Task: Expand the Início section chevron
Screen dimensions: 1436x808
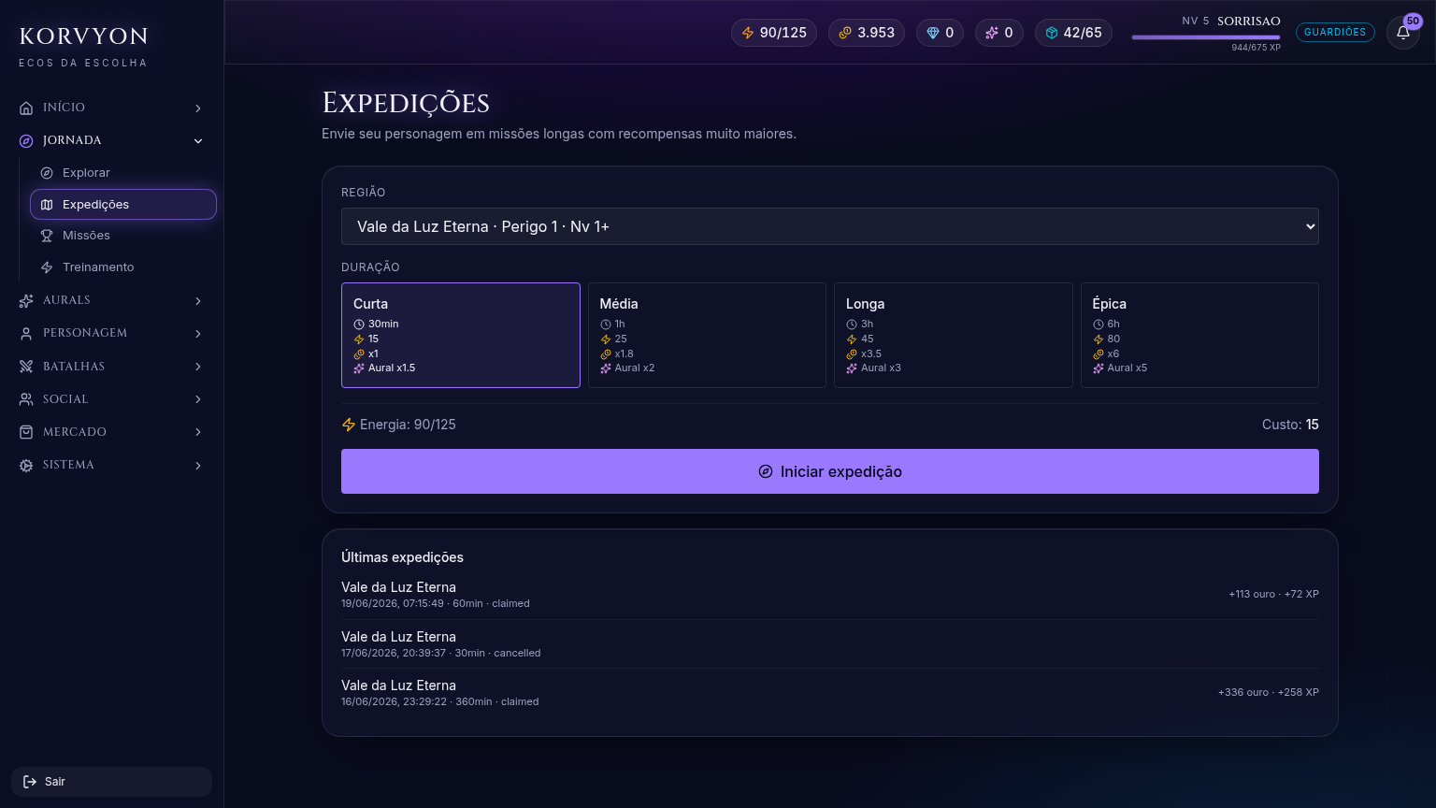Action: [x=198, y=108]
